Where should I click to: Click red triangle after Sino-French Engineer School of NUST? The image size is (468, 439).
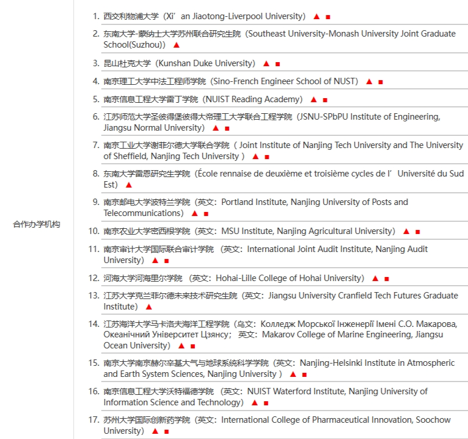click(x=369, y=81)
